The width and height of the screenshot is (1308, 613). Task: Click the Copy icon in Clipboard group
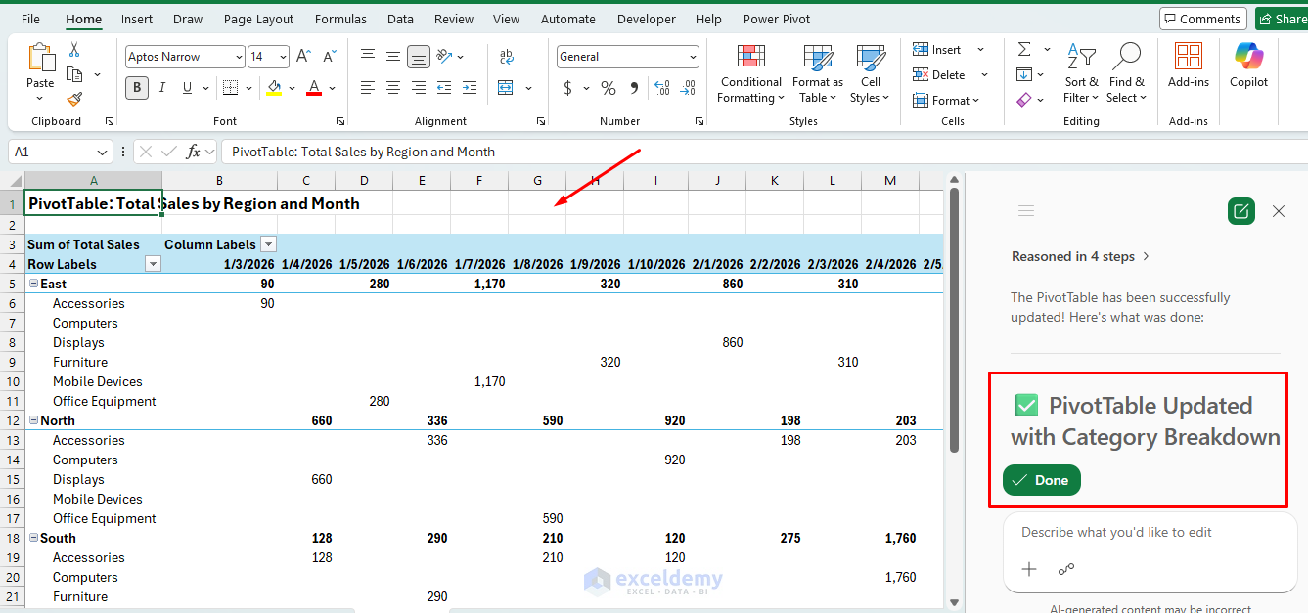(x=74, y=74)
